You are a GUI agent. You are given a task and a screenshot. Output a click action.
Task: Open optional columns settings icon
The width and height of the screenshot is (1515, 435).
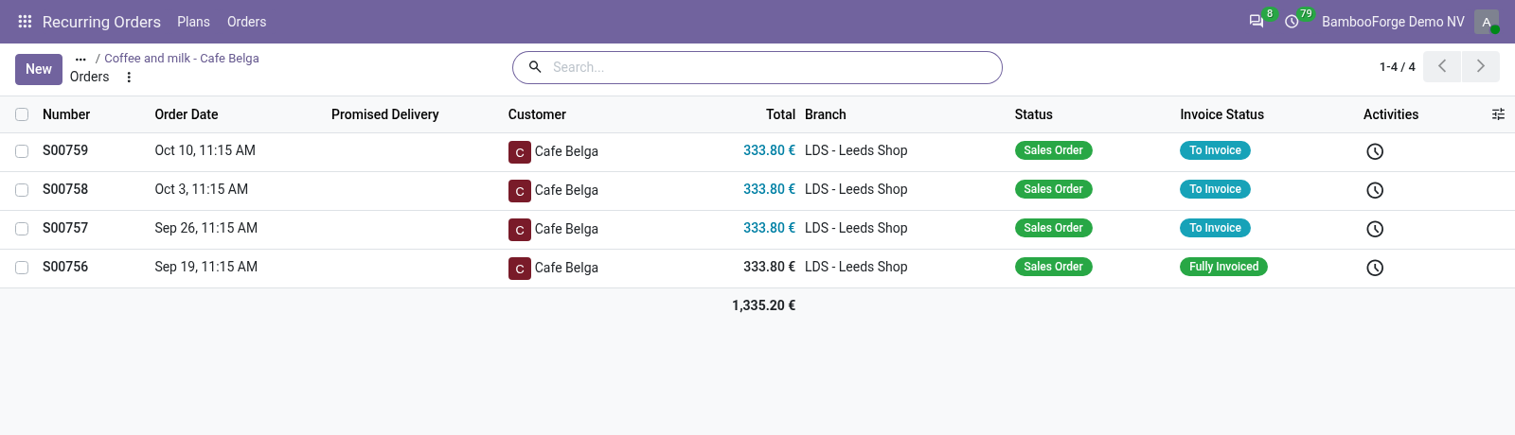pos(1498,114)
